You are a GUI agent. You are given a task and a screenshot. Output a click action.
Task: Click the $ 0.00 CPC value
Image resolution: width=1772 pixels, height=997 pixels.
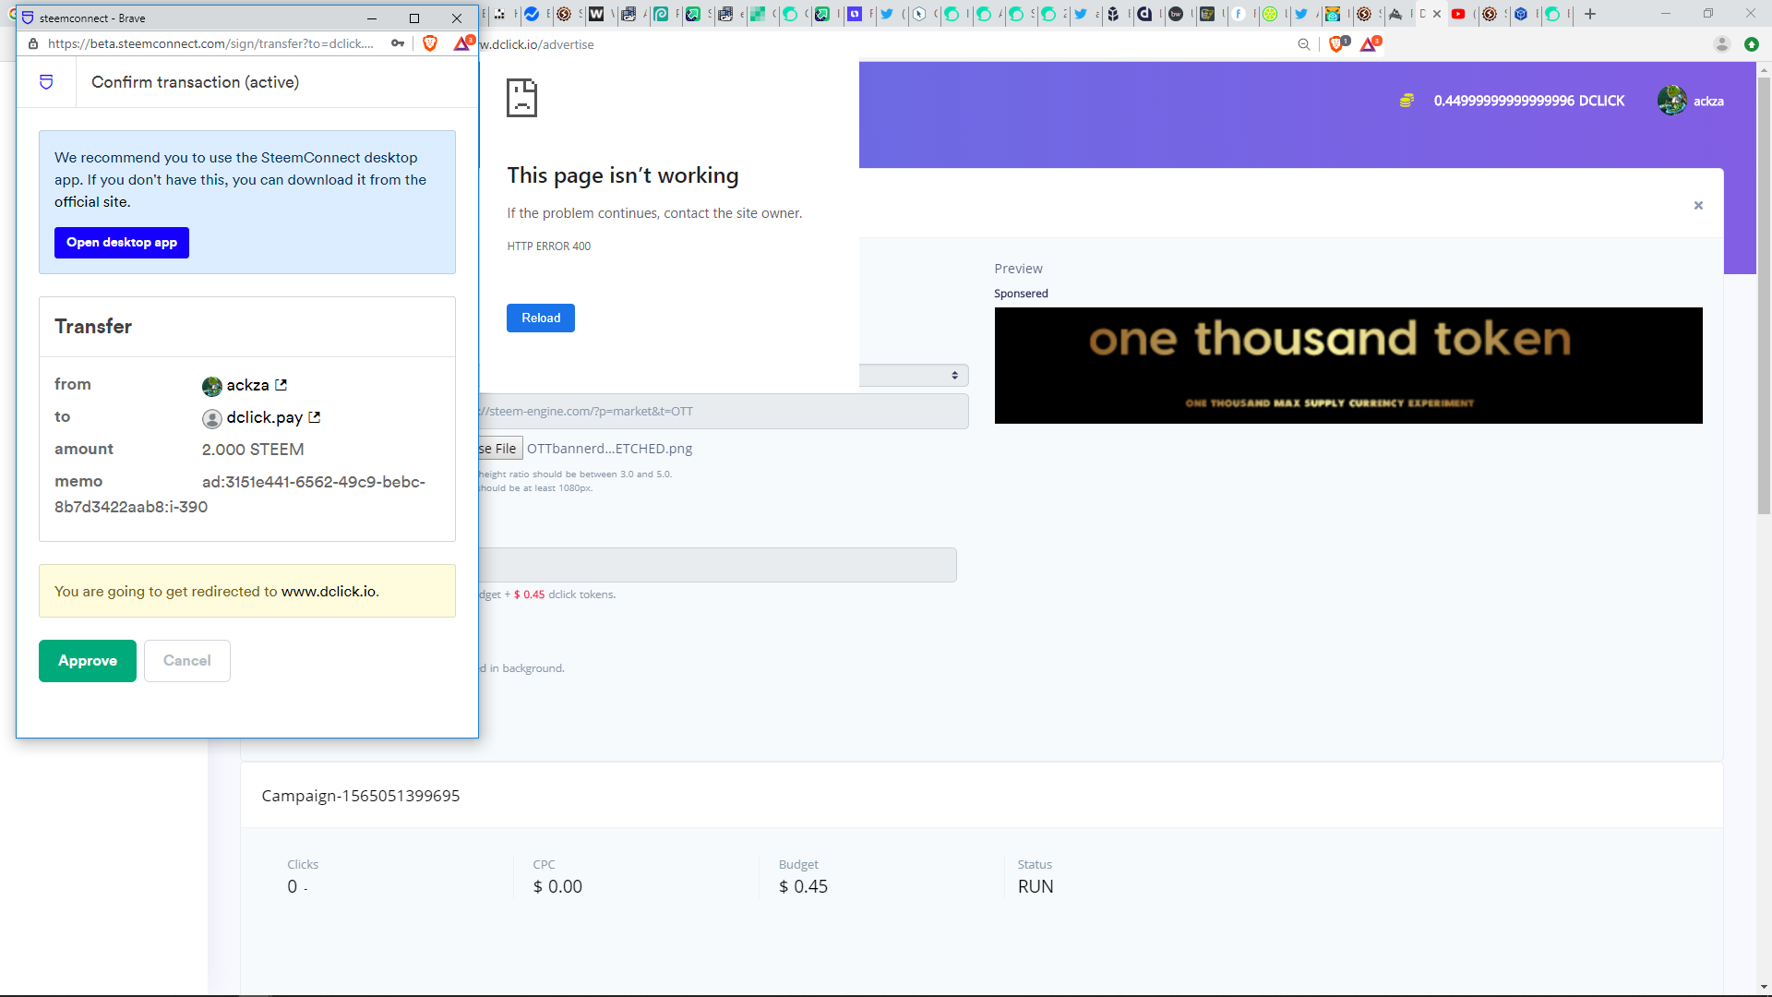pyautogui.click(x=557, y=886)
